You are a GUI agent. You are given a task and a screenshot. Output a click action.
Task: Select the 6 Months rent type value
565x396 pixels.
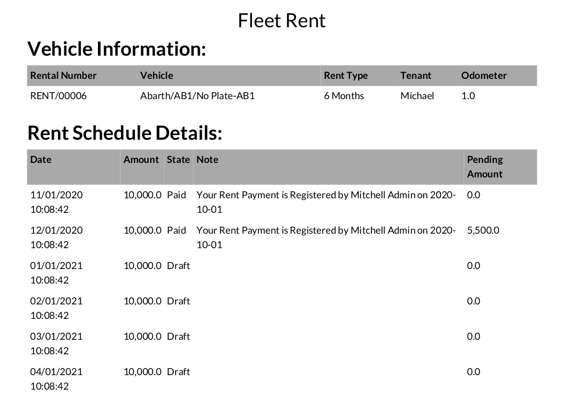pyautogui.click(x=344, y=96)
